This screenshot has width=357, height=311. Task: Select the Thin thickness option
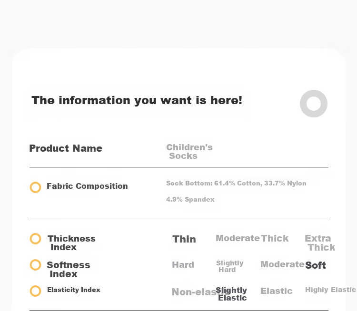coord(184,239)
